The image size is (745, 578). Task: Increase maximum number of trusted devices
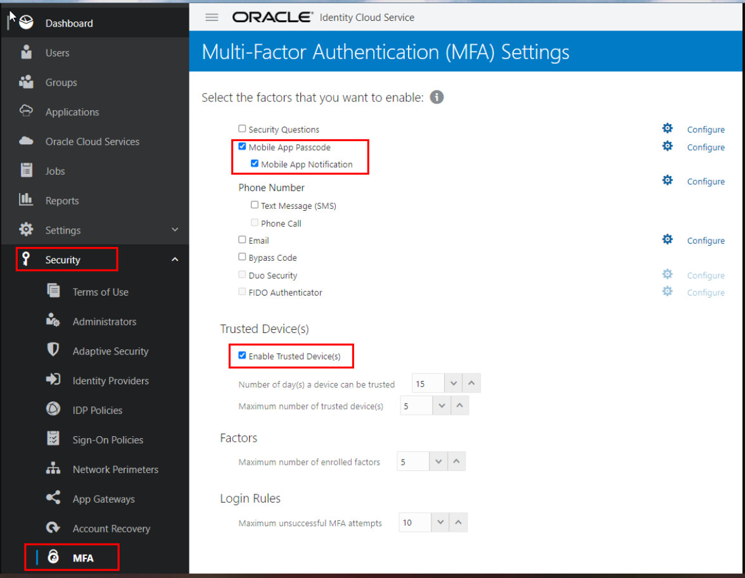[459, 406]
